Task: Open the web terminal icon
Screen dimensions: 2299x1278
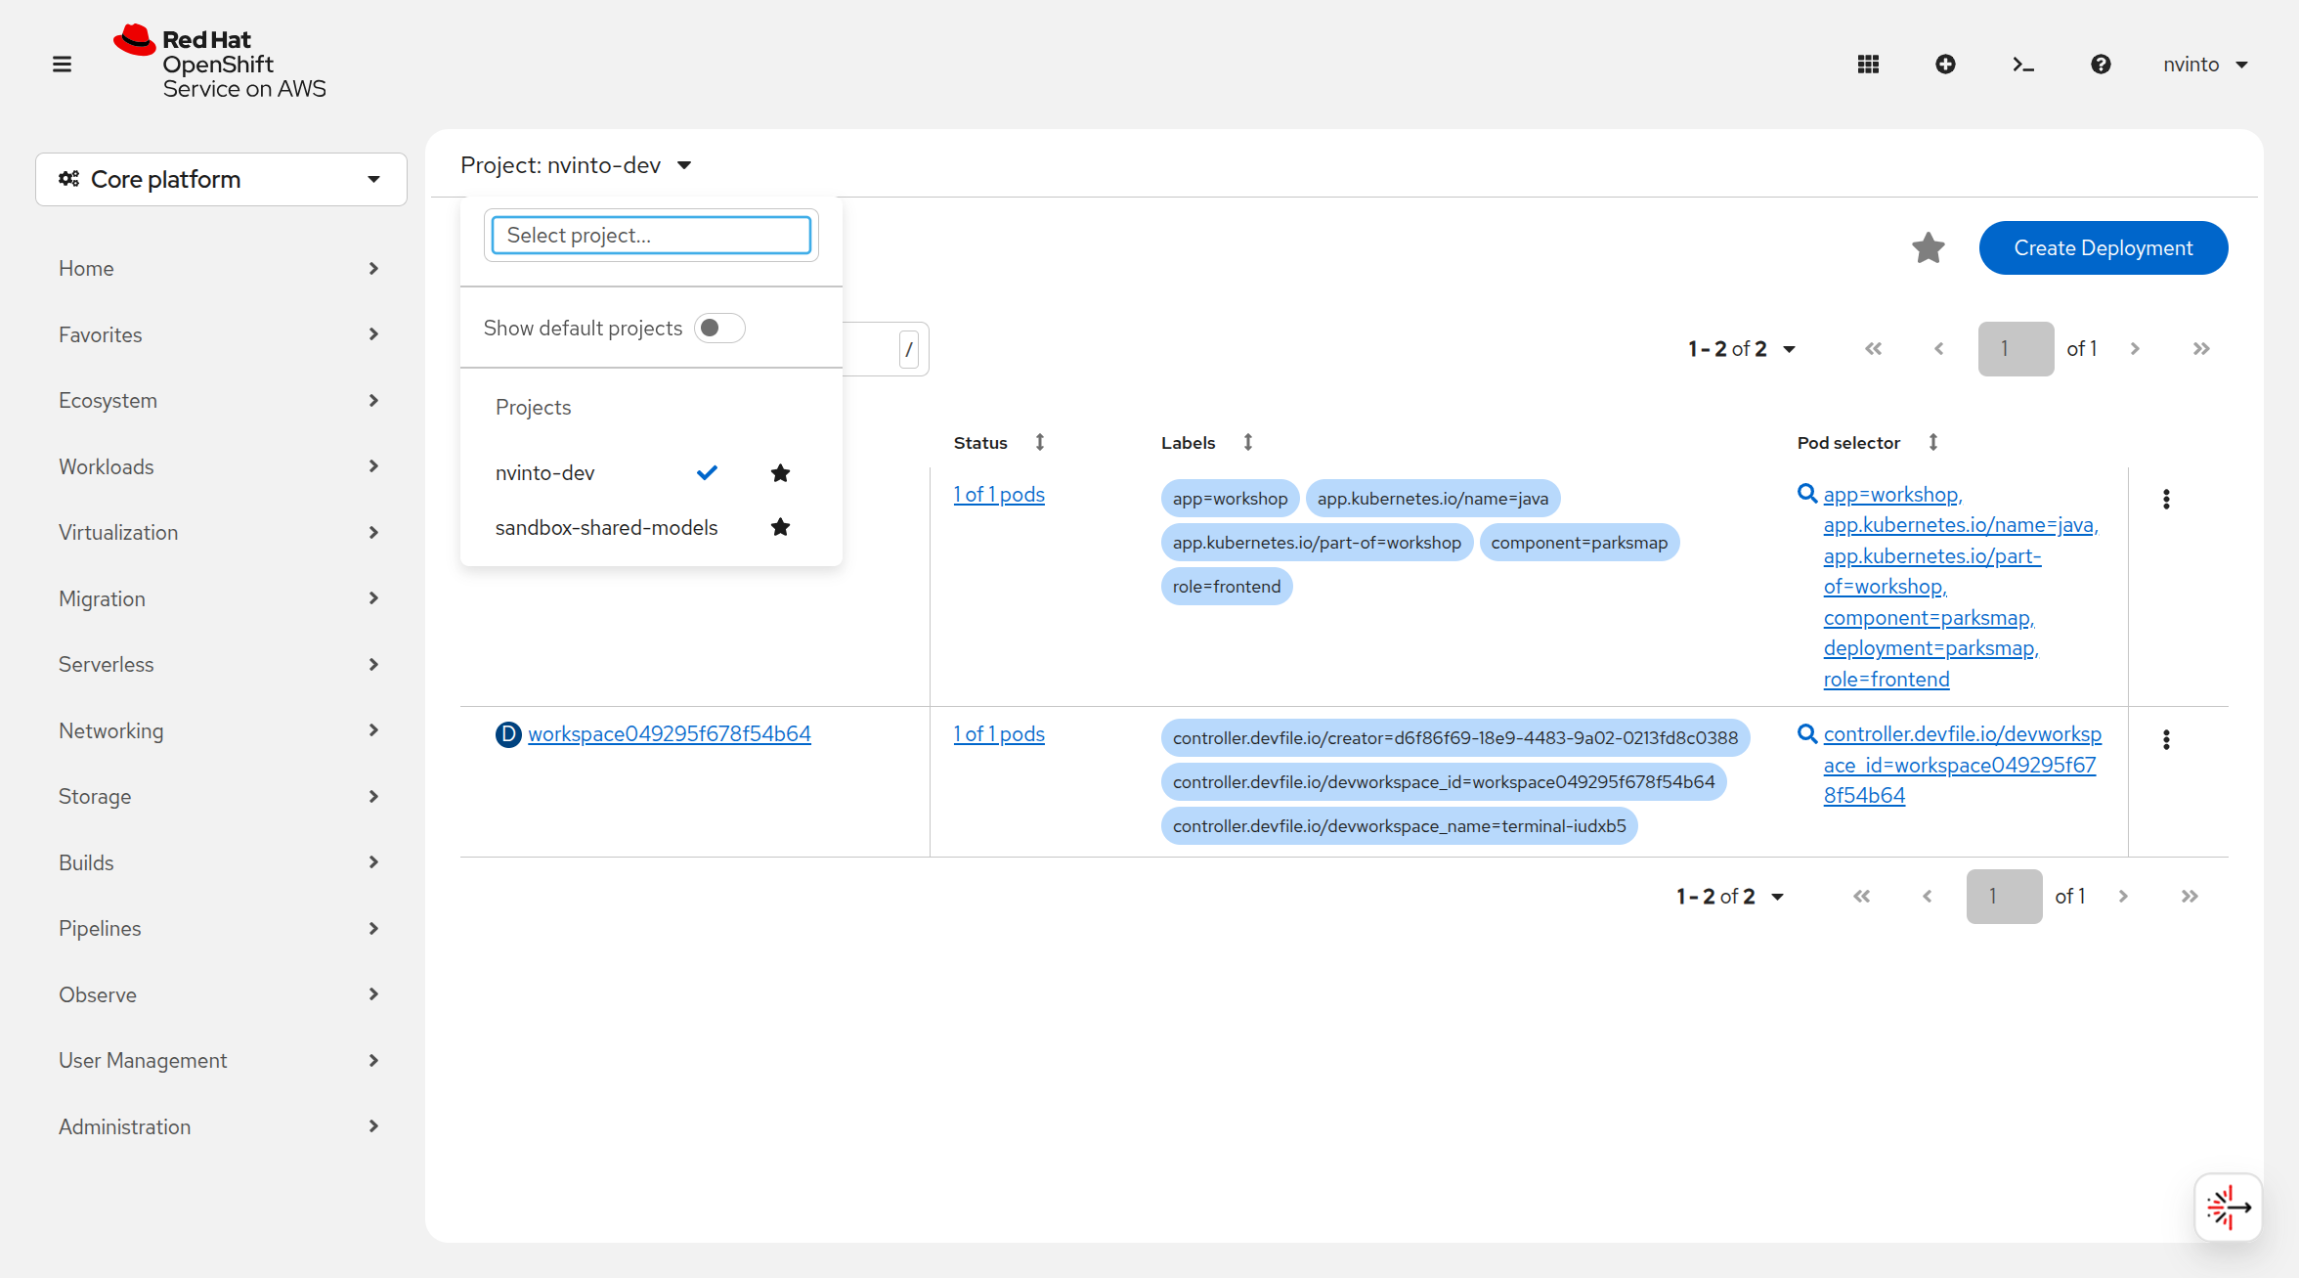Action: pyautogui.click(x=2023, y=65)
